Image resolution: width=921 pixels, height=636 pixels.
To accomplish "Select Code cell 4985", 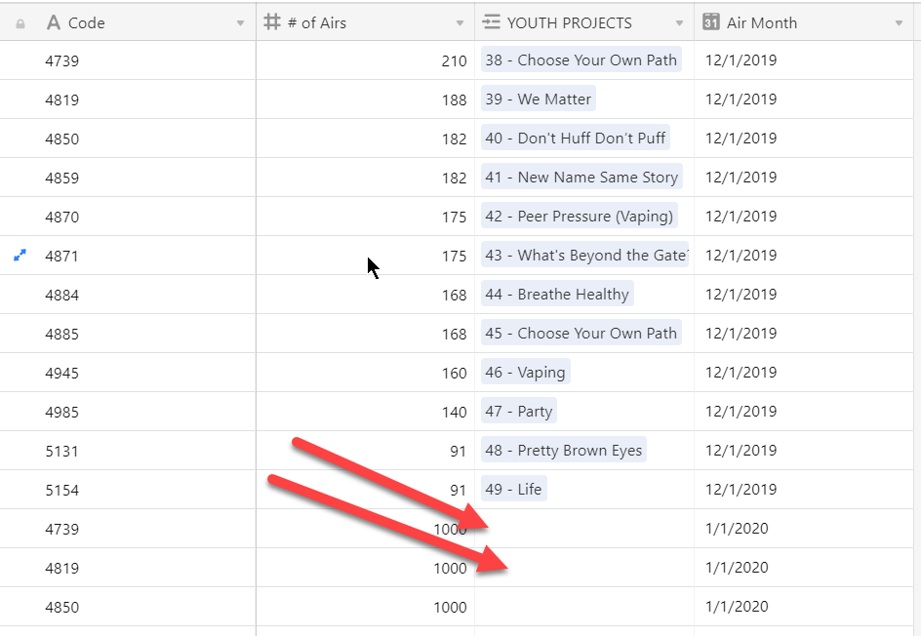I will pos(128,412).
